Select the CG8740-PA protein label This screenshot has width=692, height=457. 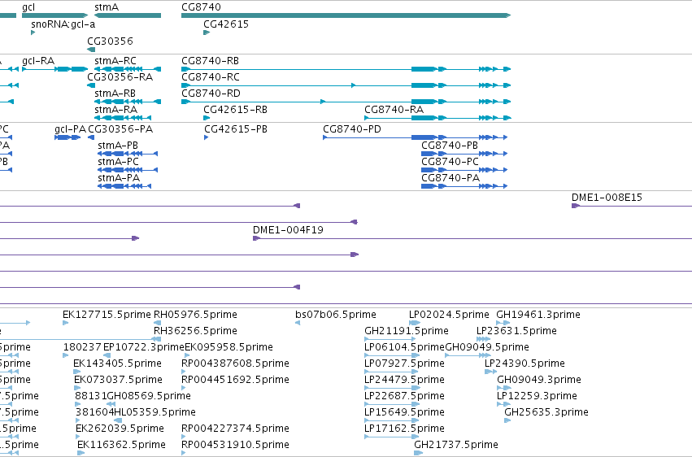[x=450, y=178]
